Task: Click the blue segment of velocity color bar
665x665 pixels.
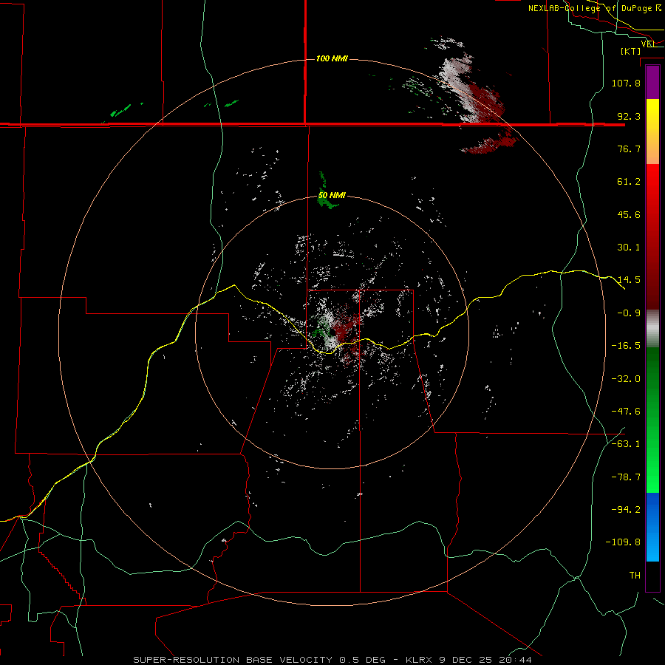Action: click(x=652, y=527)
